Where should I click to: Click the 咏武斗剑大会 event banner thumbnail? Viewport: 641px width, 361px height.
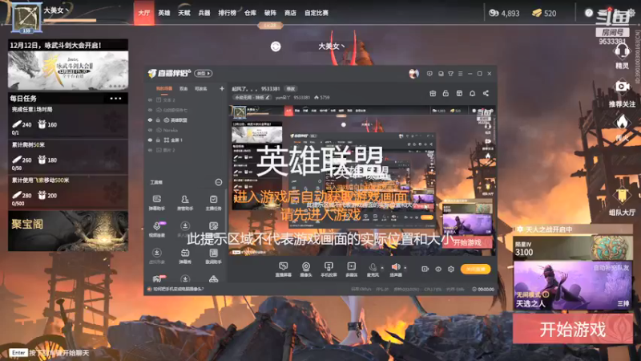68,70
